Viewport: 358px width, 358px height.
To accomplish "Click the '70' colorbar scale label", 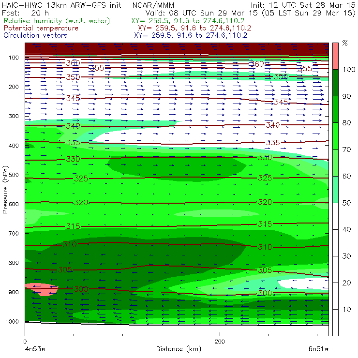I will [346, 149].
